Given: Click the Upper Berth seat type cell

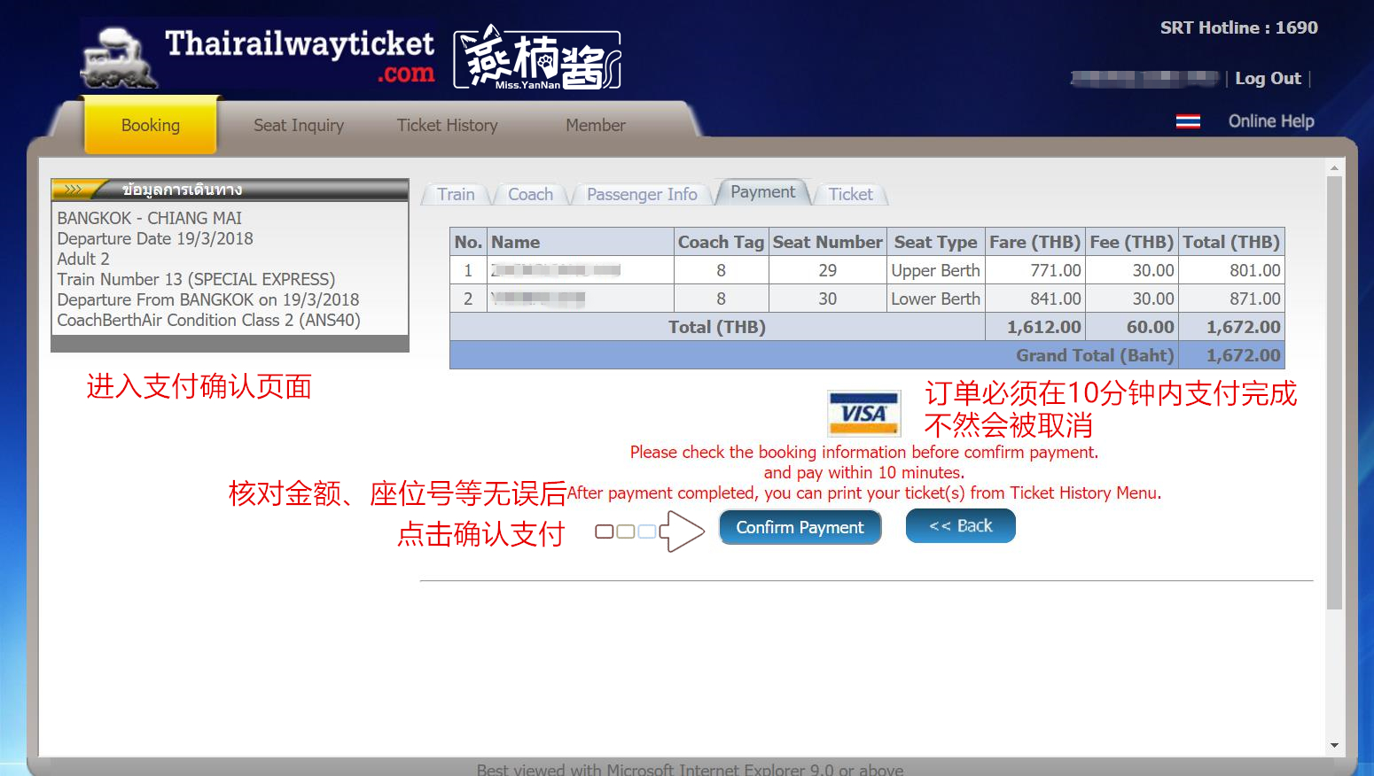Looking at the screenshot, I should (x=935, y=270).
